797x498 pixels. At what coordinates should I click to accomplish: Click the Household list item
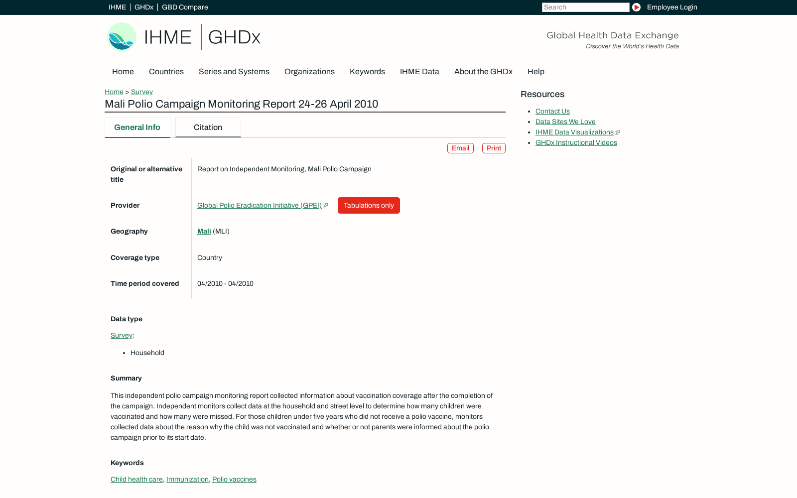[x=147, y=353]
